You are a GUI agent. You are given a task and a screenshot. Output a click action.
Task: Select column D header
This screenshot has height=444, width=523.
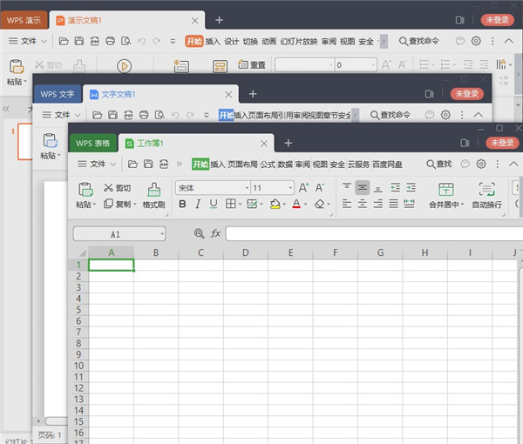click(246, 252)
